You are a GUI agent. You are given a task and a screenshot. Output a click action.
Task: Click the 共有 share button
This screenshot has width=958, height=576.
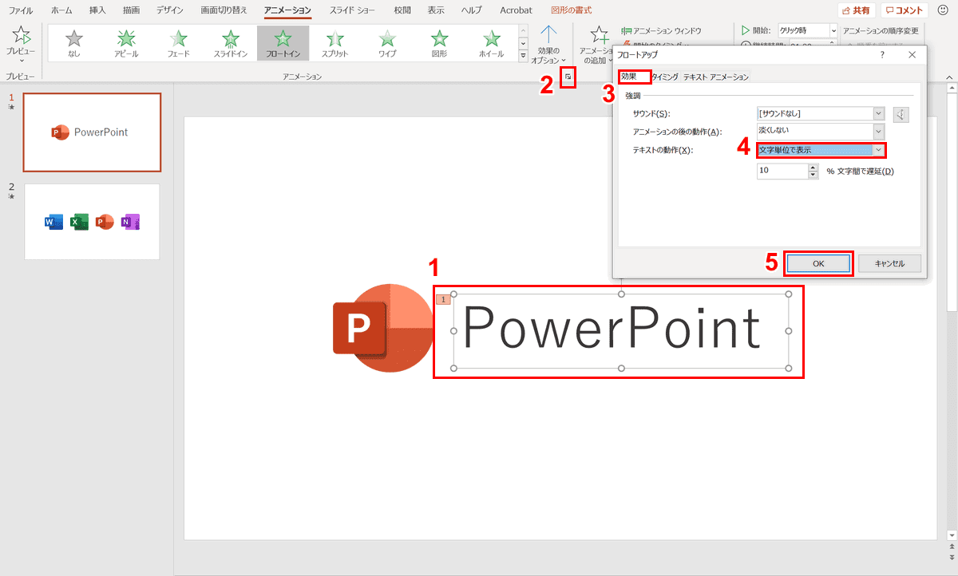[x=857, y=11]
